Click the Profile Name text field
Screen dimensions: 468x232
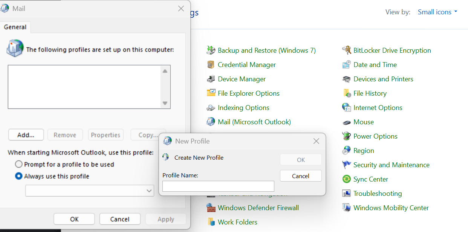tap(218, 186)
